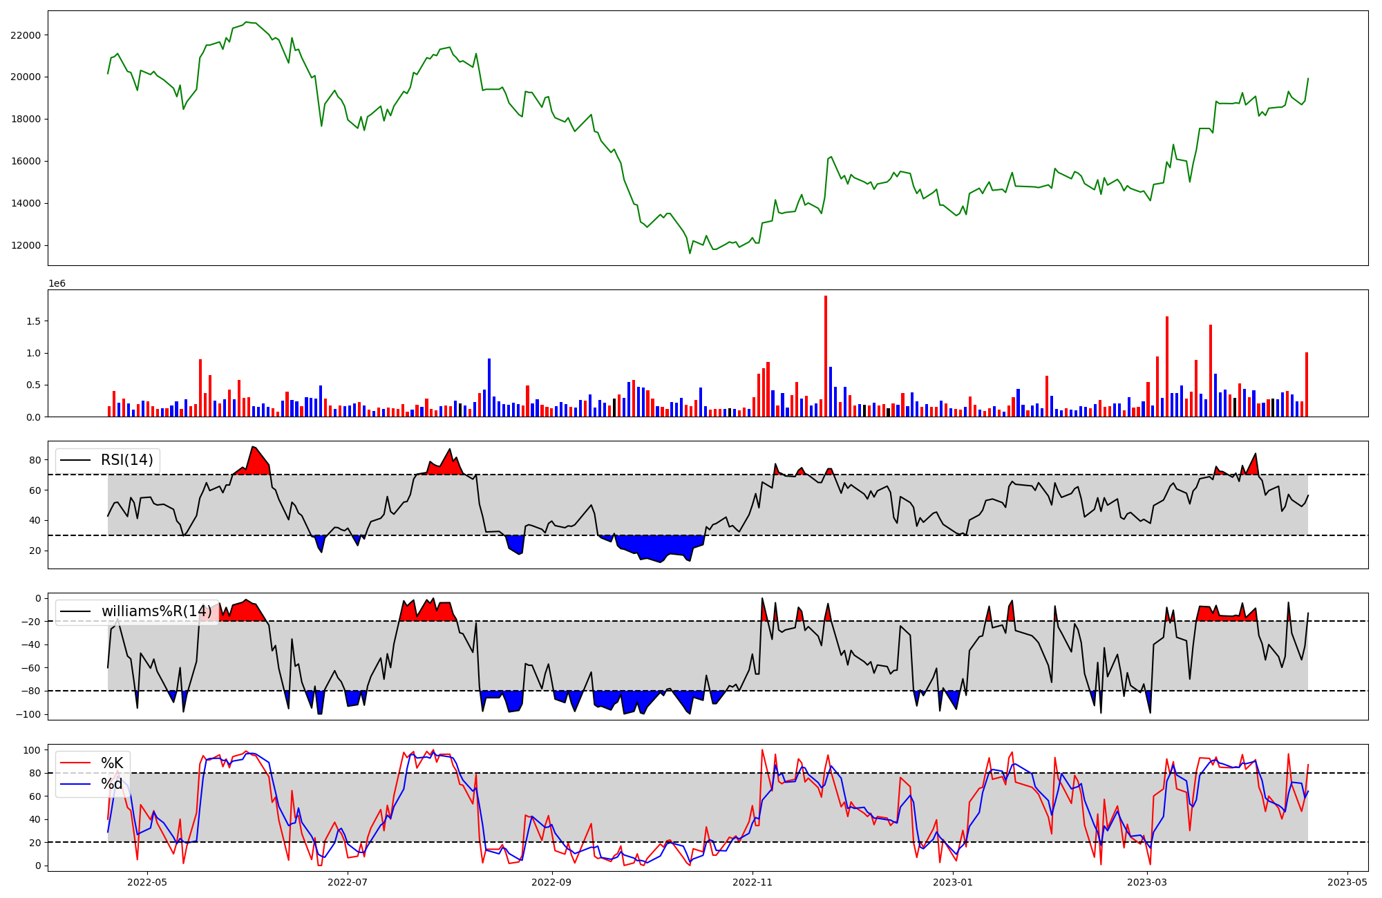Click the 12000 price axis label
The height and width of the screenshot is (898, 1382).
[x=26, y=246]
